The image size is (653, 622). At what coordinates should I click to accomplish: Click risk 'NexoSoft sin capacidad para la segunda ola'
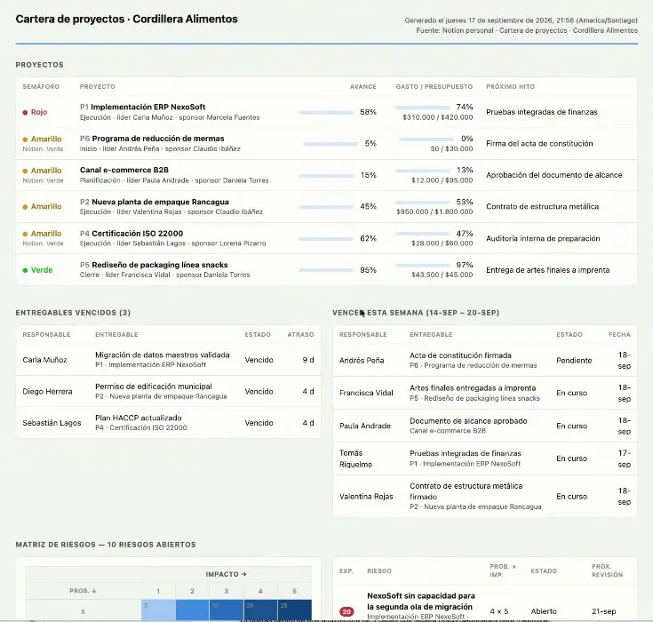pos(420,602)
